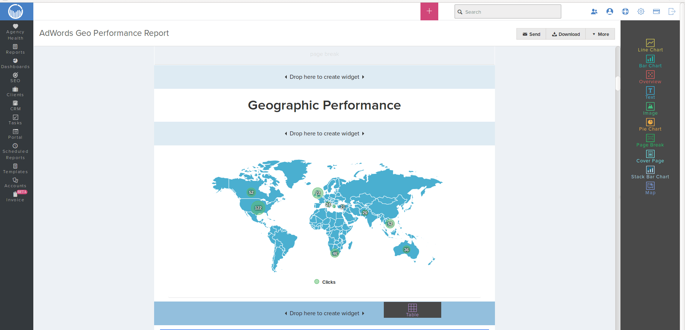
Task: Go to Reports in the sidebar
Action: [16, 50]
